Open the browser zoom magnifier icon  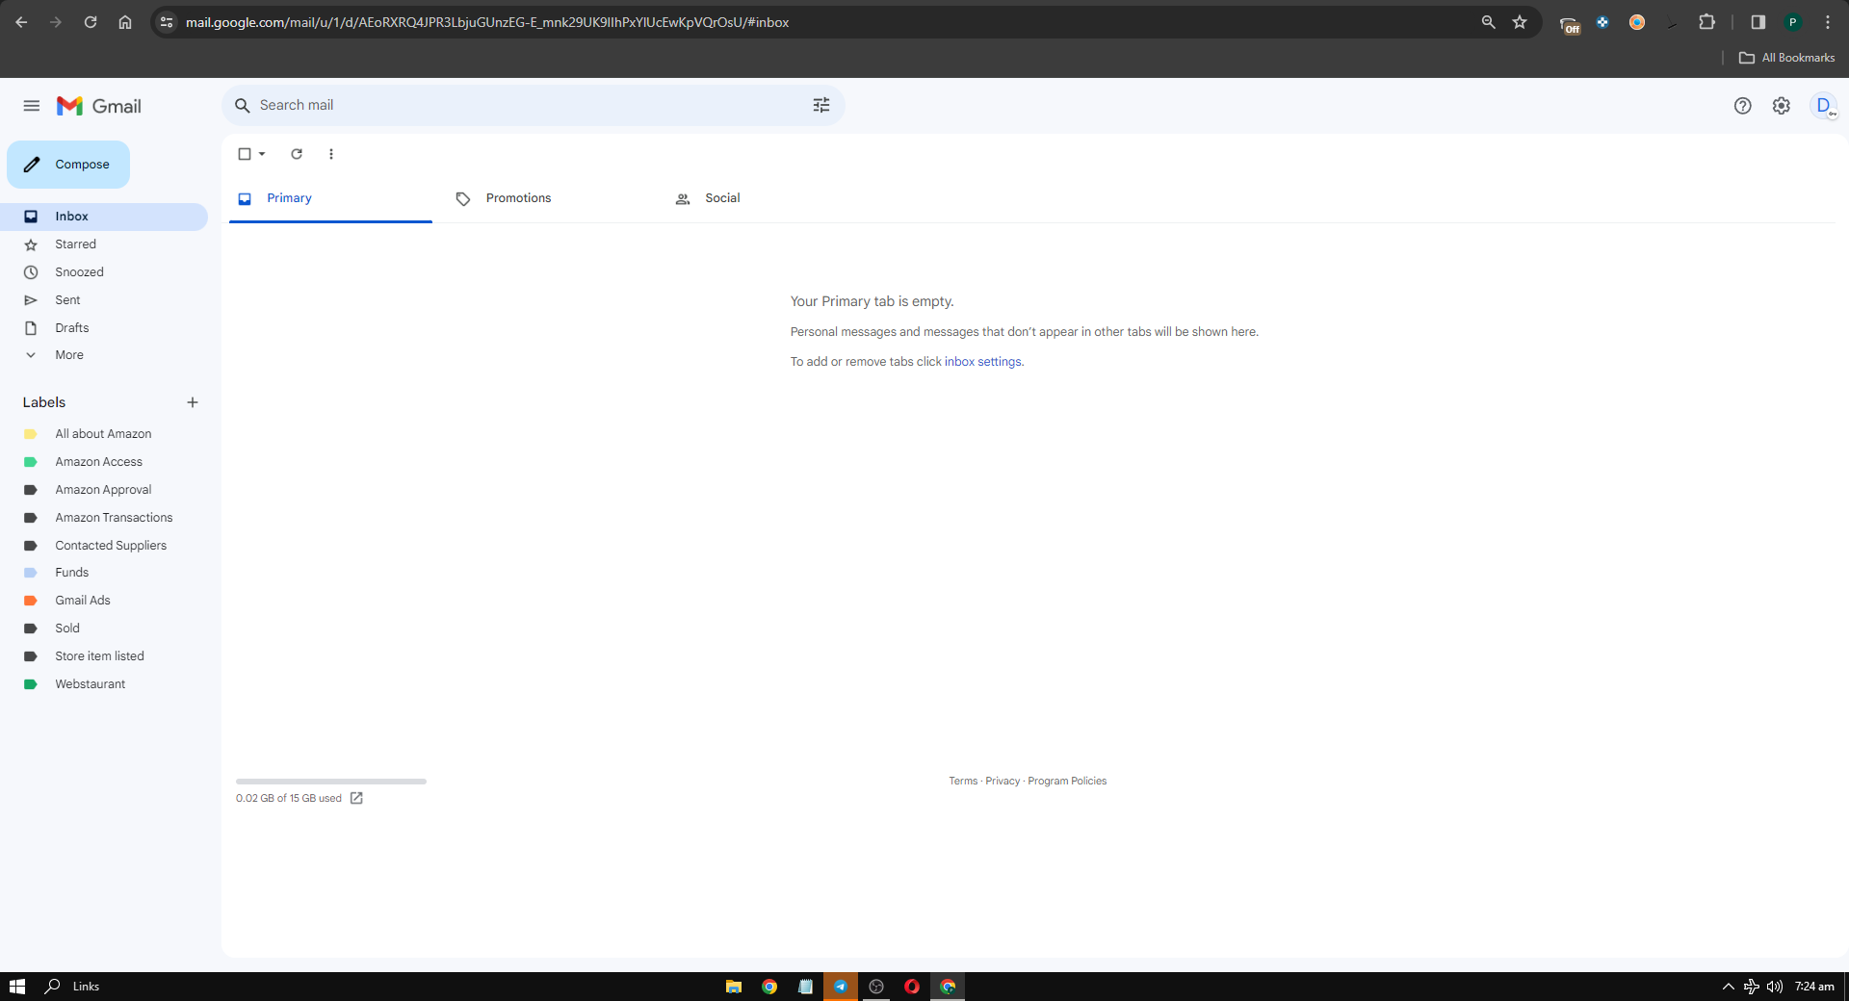[x=1488, y=22]
